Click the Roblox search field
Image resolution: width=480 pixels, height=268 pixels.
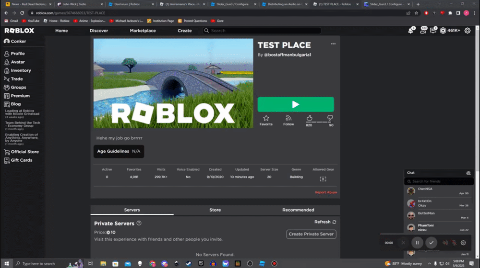click(x=262, y=31)
